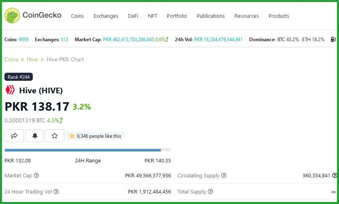This screenshot has width=339, height=204.
Task: Click the CoinGecko brand name text
Action: [42, 15]
